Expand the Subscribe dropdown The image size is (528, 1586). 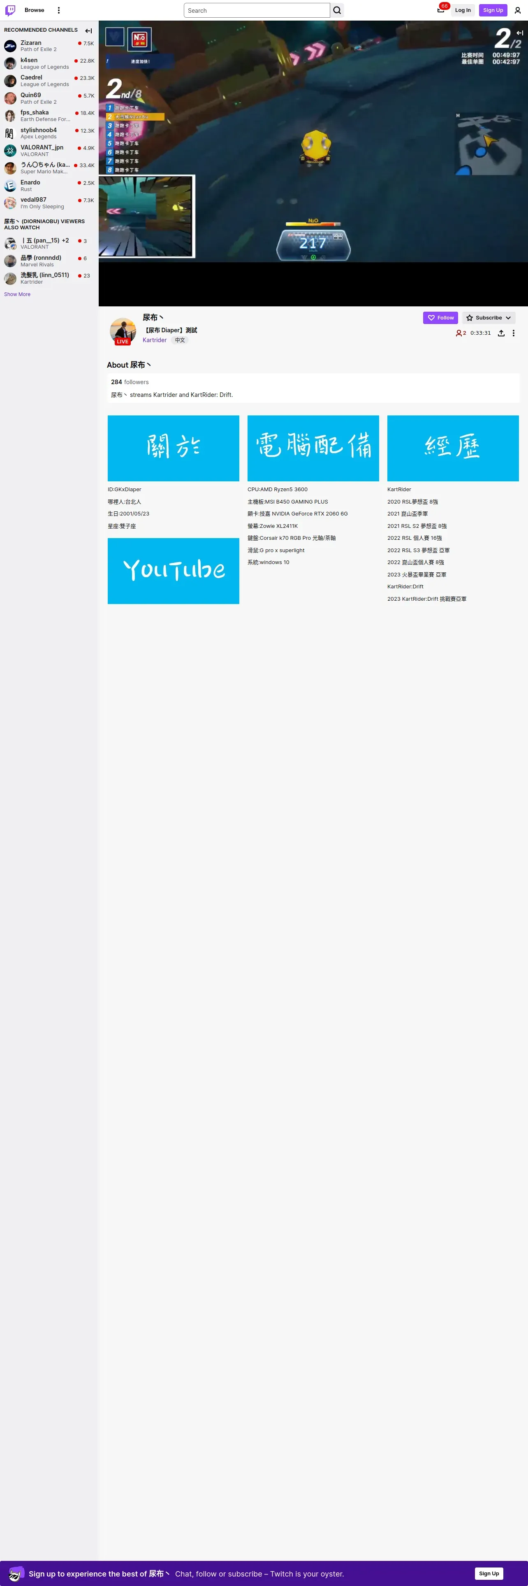(x=489, y=318)
